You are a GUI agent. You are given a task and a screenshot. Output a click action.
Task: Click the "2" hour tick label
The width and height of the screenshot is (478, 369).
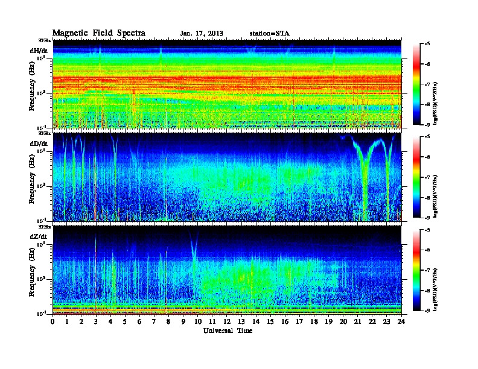click(x=81, y=321)
